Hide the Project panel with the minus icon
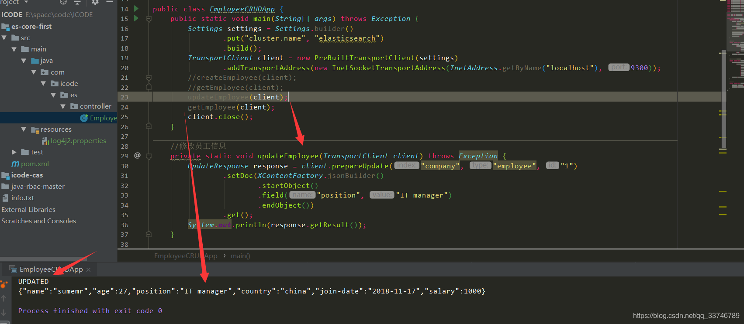 tap(110, 2)
